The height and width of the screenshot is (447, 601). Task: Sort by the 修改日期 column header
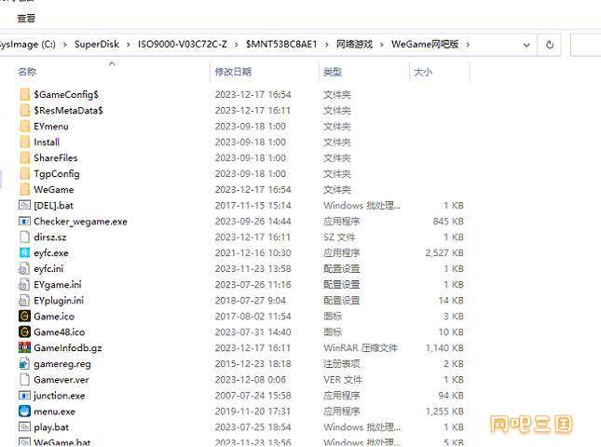233,72
